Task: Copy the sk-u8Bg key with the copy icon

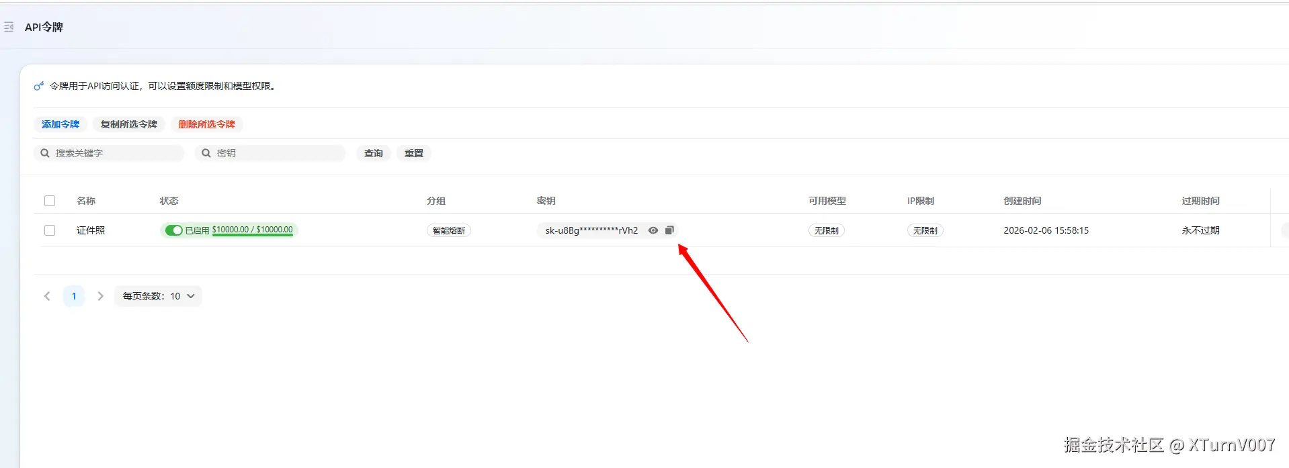Action: pos(669,230)
